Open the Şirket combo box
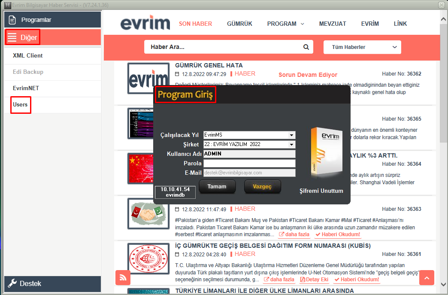The width and height of the screenshot is (448, 295). (249, 144)
